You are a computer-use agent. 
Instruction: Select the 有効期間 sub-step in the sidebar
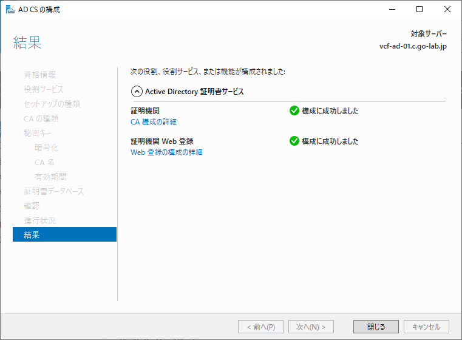pos(50,177)
